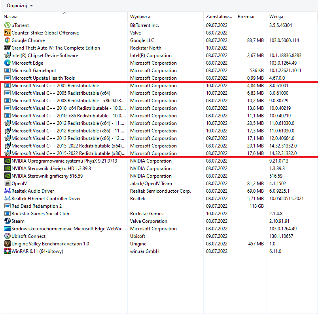Click version 2.10.91.91
Image resolution: width=318 pixels, height=314 pixels.
279,221
